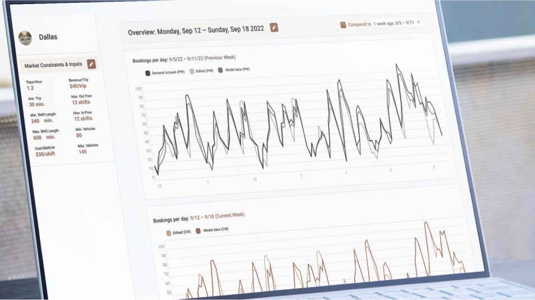
Task: Click the Min. Shift Length value 240 min.
Action: (x=42, y=121)
